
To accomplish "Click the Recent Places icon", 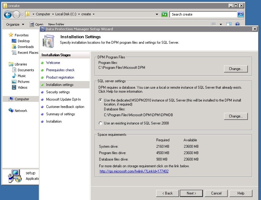I will click(14, 53).
